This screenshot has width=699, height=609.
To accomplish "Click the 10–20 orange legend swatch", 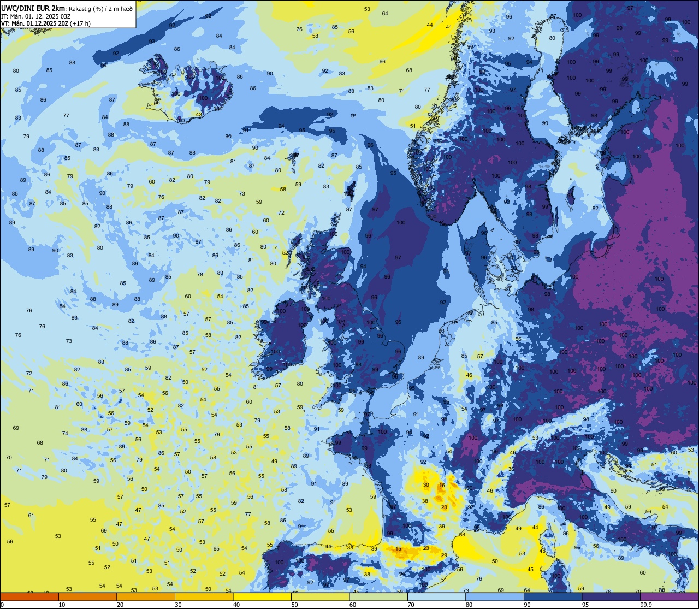I will tap(87, 596).
